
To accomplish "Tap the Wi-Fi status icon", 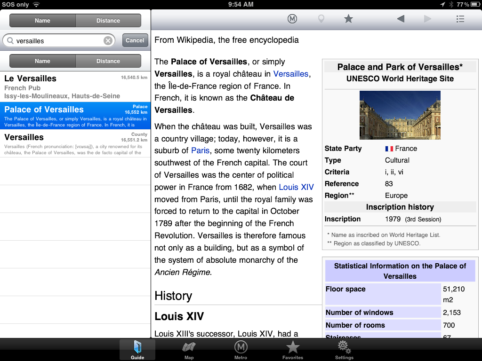I will 36,5.
